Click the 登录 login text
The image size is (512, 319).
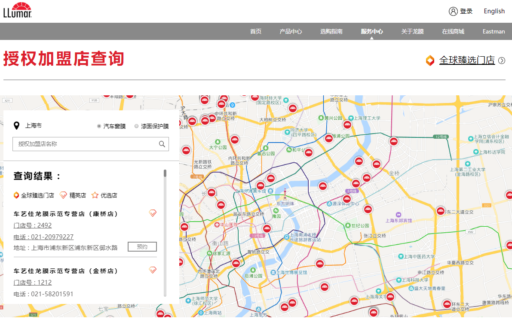[x=466, y=12]
